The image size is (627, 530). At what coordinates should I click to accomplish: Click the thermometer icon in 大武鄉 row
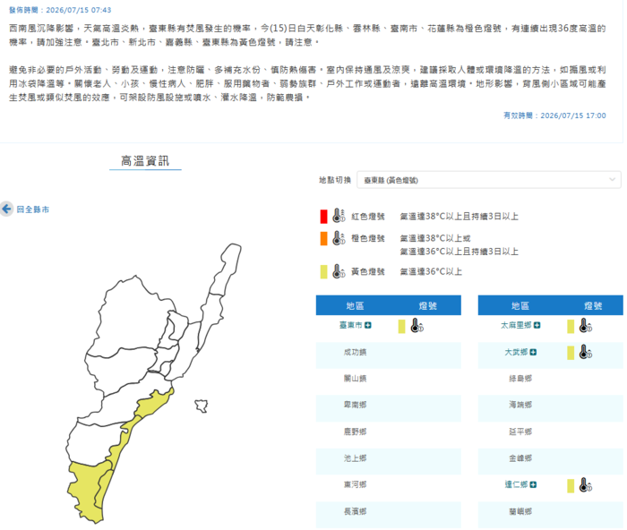(586, 352)
